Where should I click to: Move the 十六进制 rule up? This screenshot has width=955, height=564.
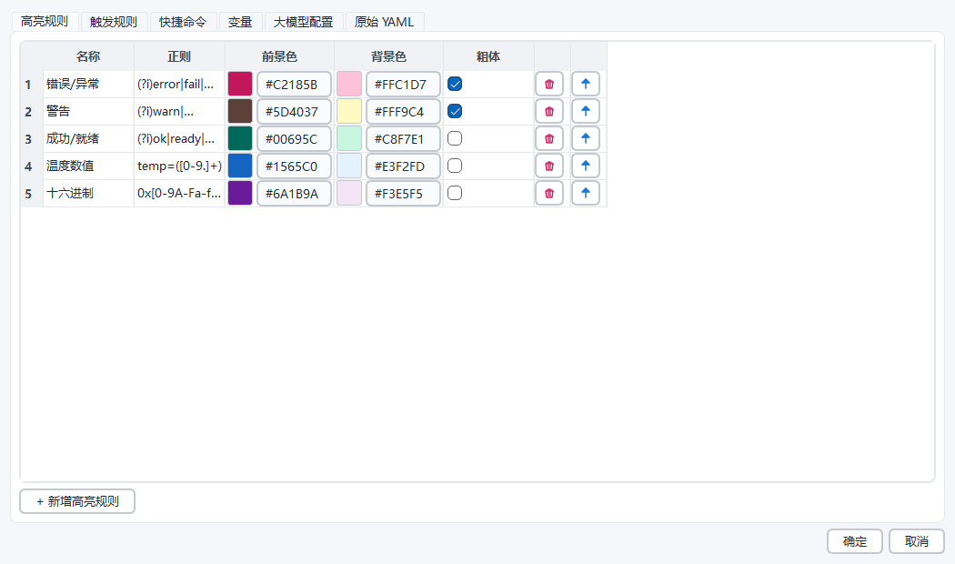coord(586,193)
